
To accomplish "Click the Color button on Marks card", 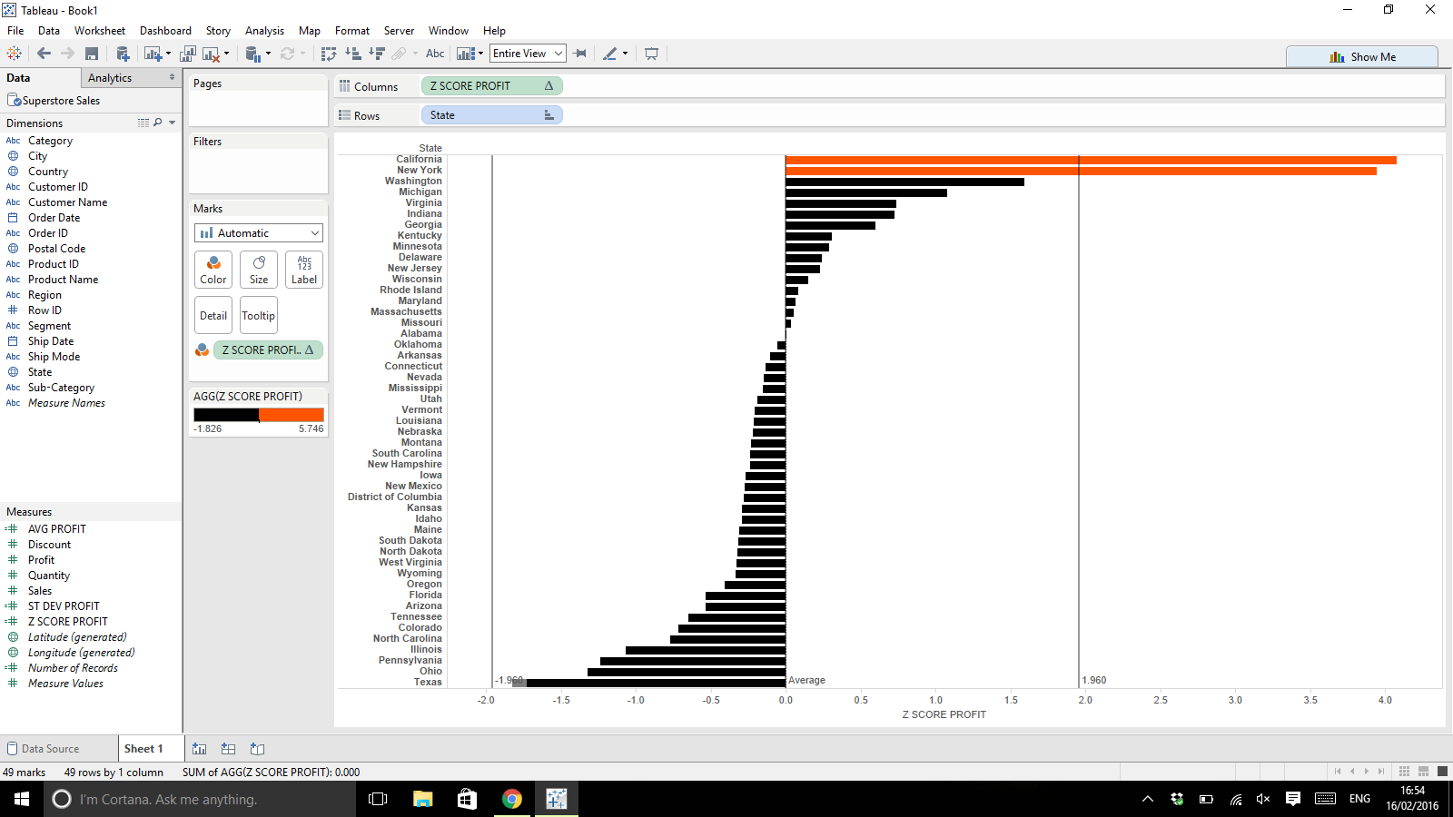I will (213, 270).
